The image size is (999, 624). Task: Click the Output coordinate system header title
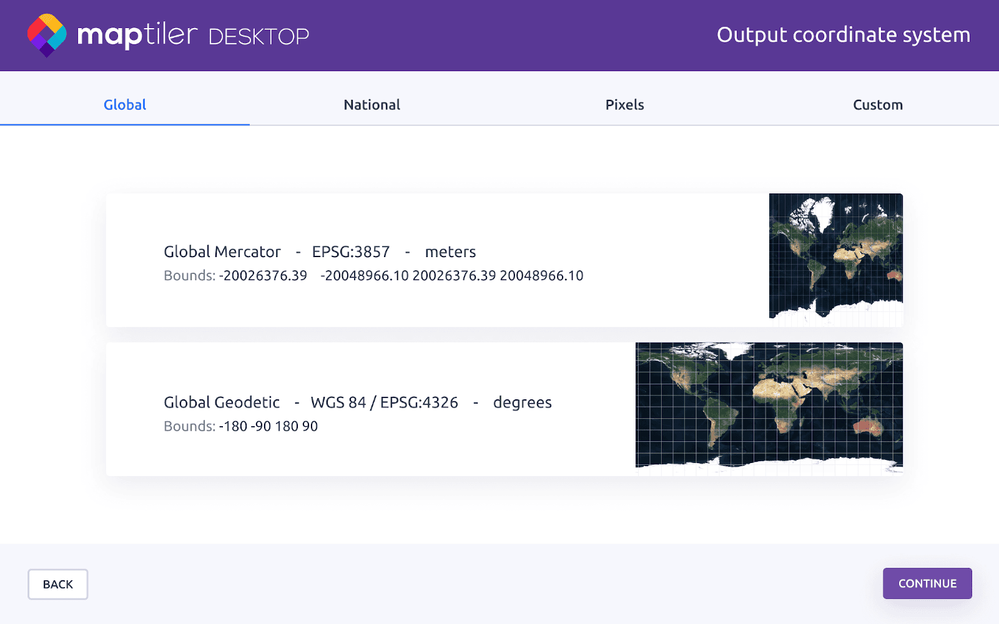tap(843, 35)
